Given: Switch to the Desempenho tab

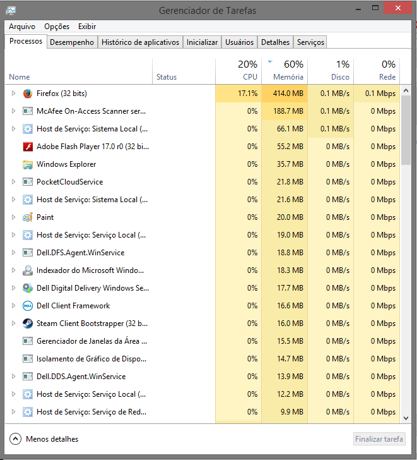Looking at the screenshot, I should tap(72, 42).
